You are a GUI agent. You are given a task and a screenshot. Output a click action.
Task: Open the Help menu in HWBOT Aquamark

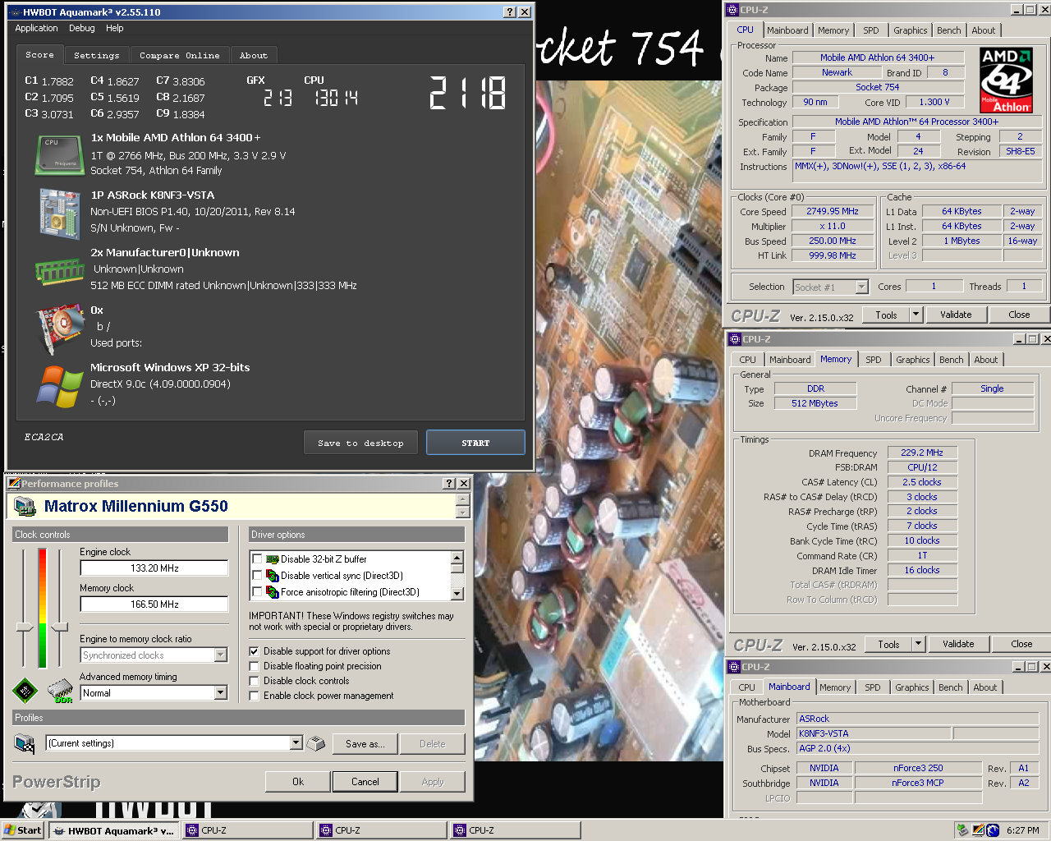click(115, 28)
